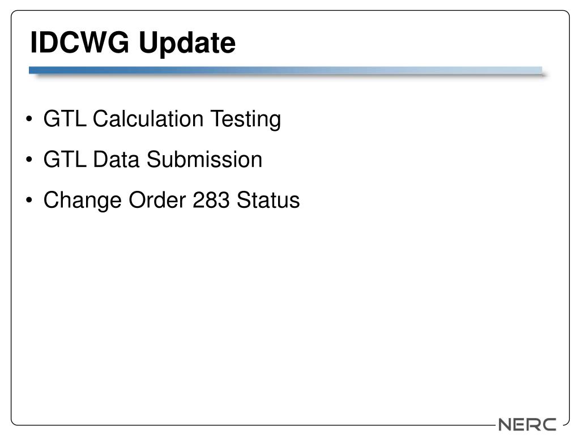The width and height of the screenshot is (580, 435).
Task: Click the word IDCWG in the title
Action: click(x=79, y=42)
